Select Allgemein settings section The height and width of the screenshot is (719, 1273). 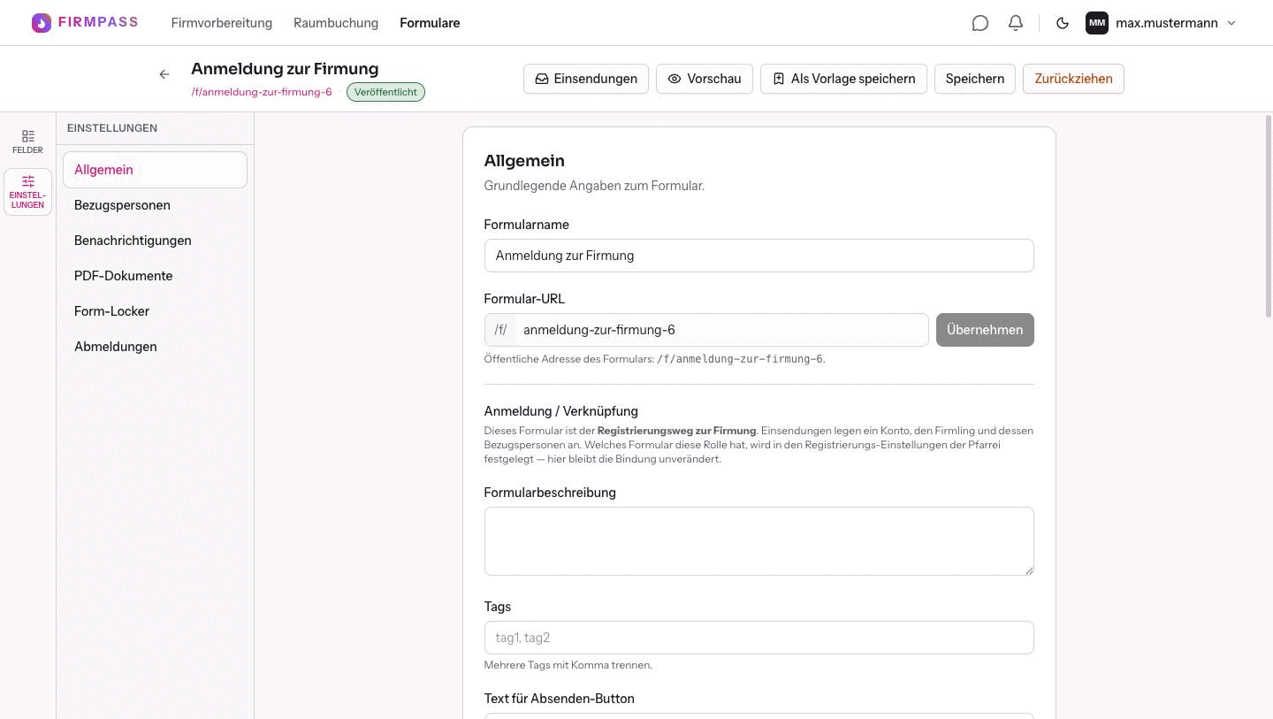(155, 170)
